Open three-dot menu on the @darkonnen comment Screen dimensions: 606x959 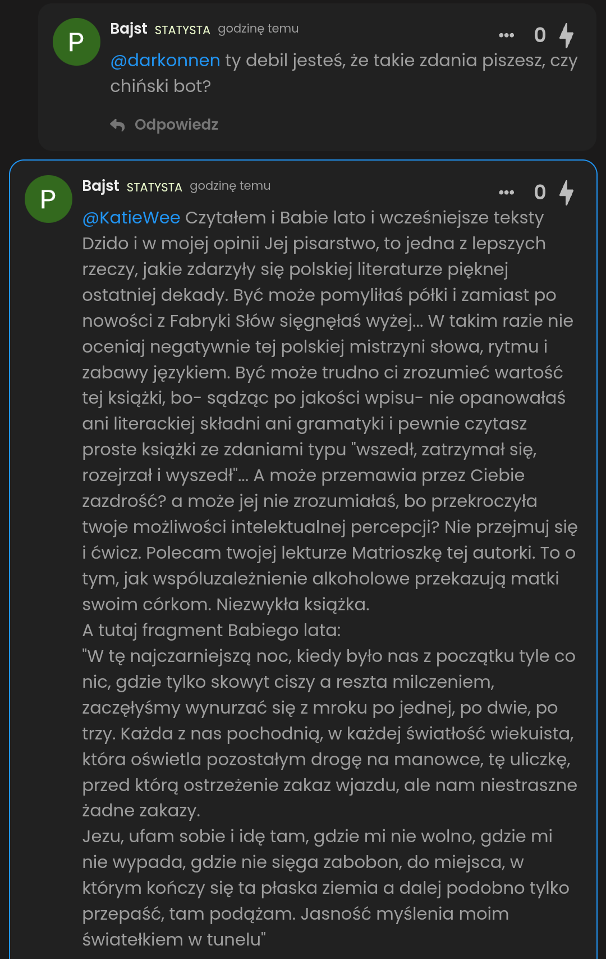pyautogui.click(x=506, y=35)
